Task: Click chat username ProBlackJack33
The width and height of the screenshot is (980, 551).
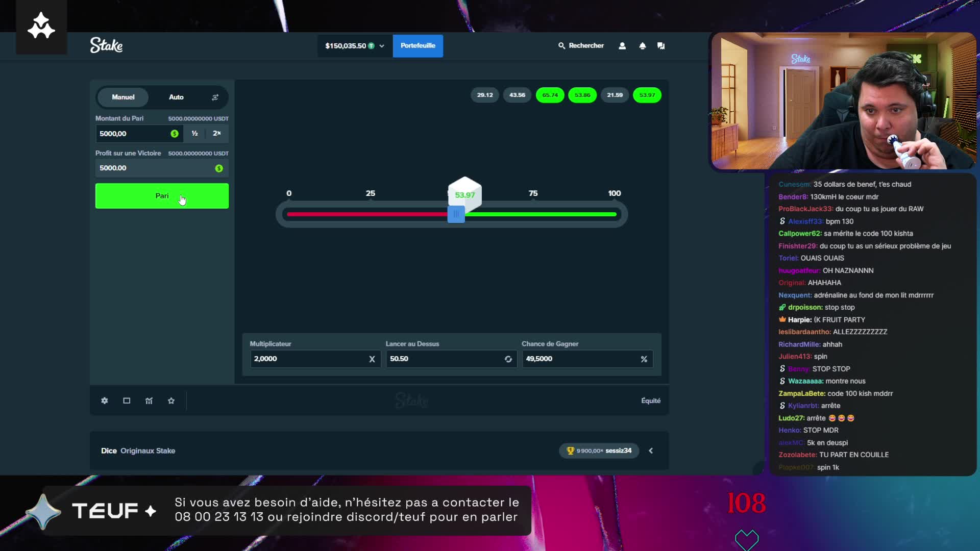Action: click(806, 209)
